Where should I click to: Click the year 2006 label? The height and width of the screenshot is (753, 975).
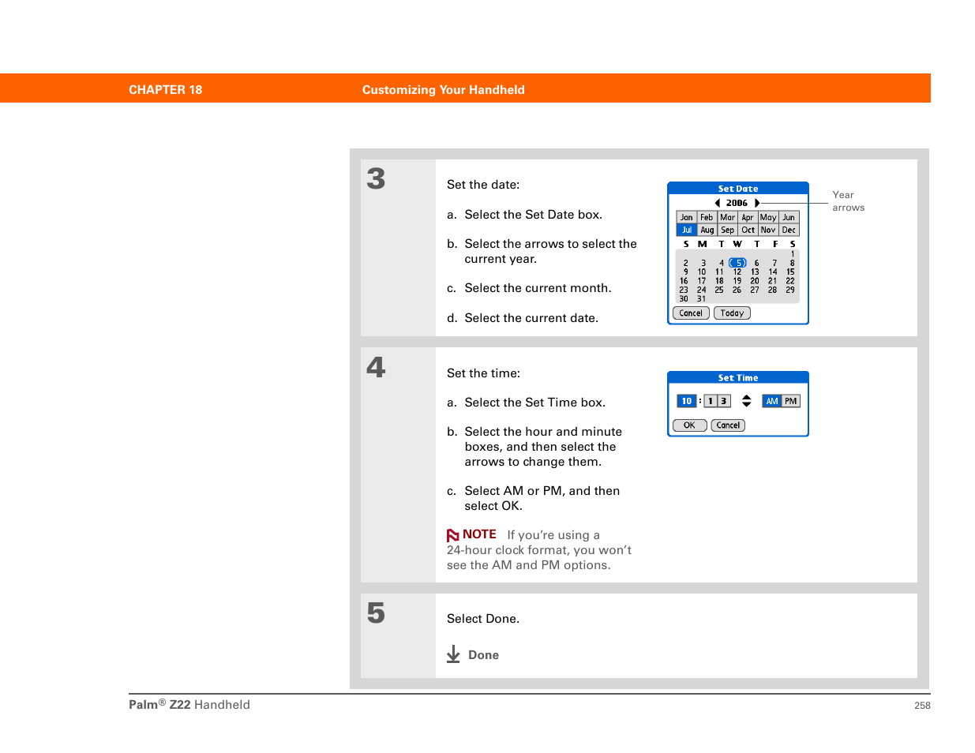click(x=737, y=203)
